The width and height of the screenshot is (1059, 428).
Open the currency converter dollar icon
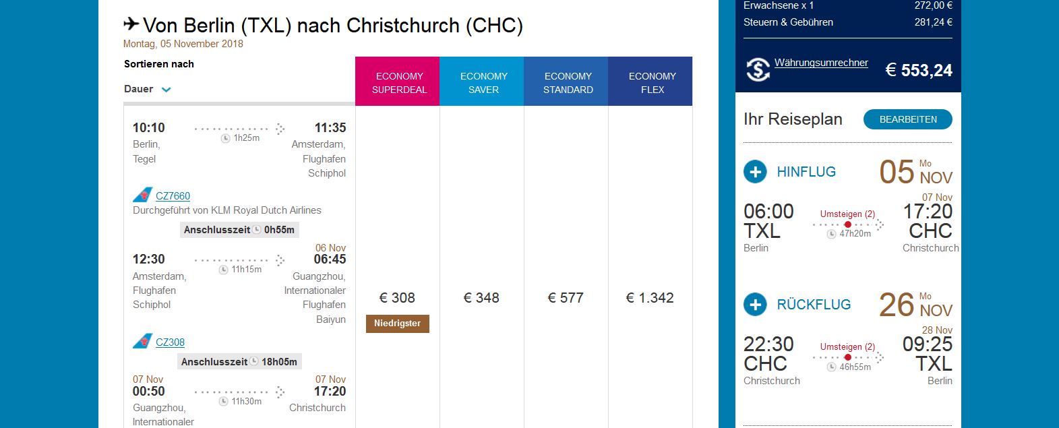(x=758, y=69)
